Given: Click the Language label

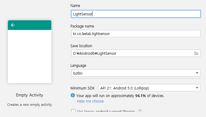Looking at the screenshot, I should click(78, 66).
